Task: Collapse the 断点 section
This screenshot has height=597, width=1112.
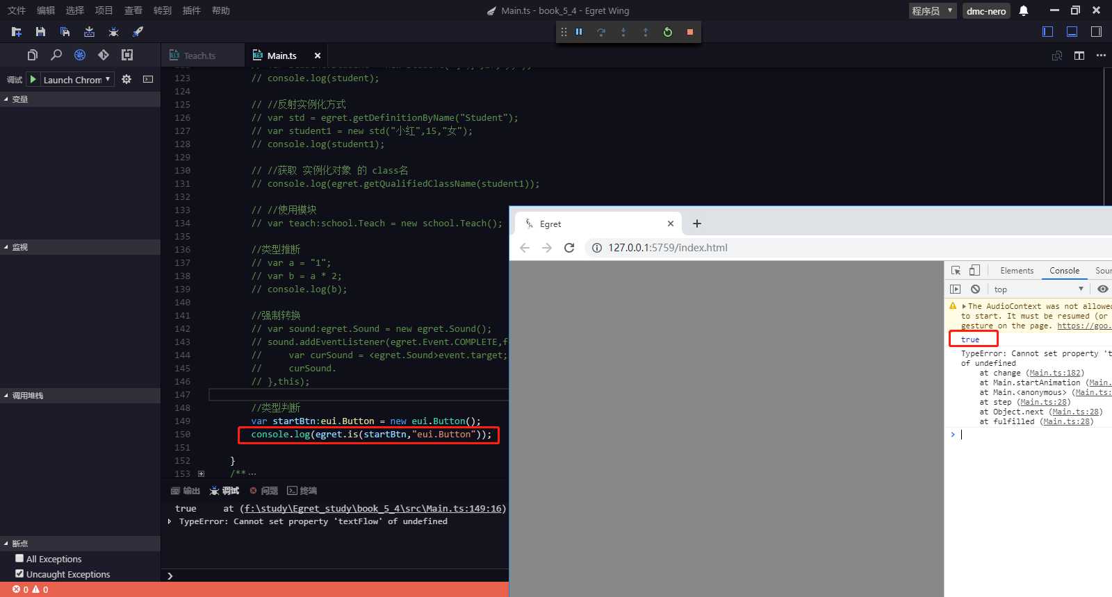Action: 80,544
